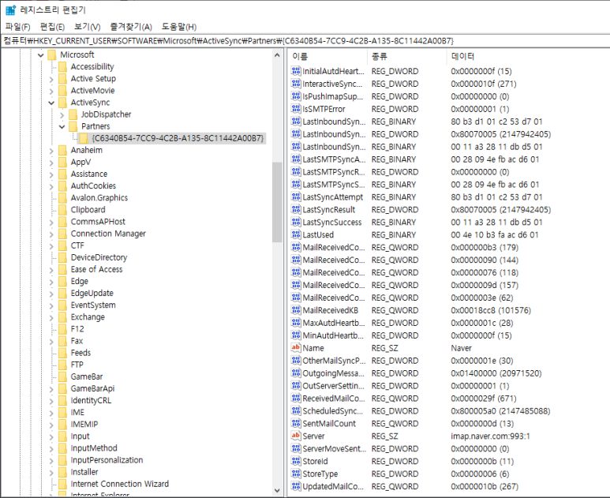
Task: Expand the Exchange key
Action: pos(51,318)
